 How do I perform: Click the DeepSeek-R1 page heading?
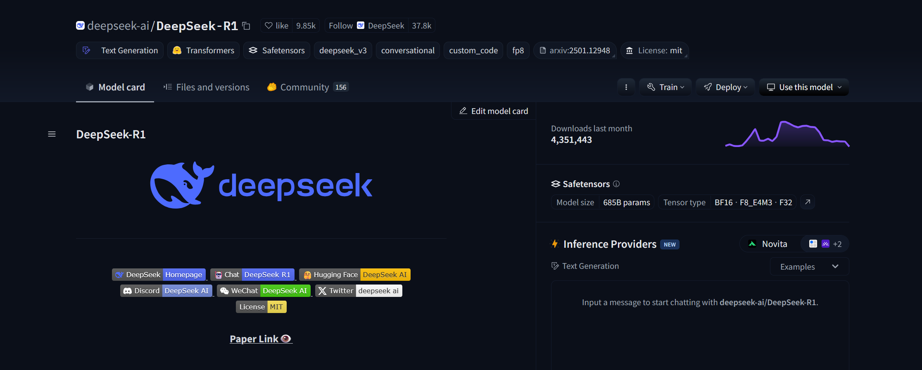pyautogui.click(x=111, y=135)
